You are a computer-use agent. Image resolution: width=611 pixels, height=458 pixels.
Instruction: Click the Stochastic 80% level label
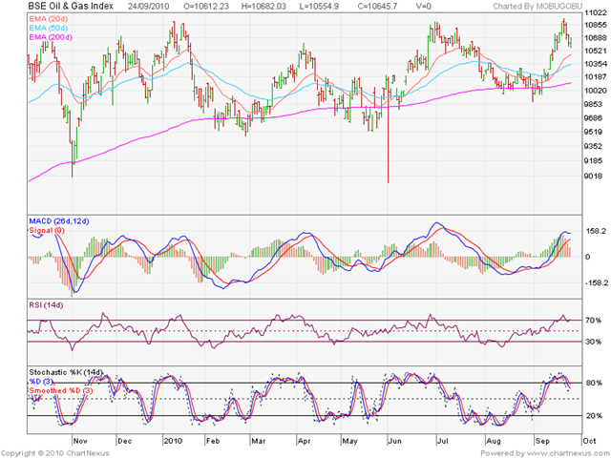594,383
